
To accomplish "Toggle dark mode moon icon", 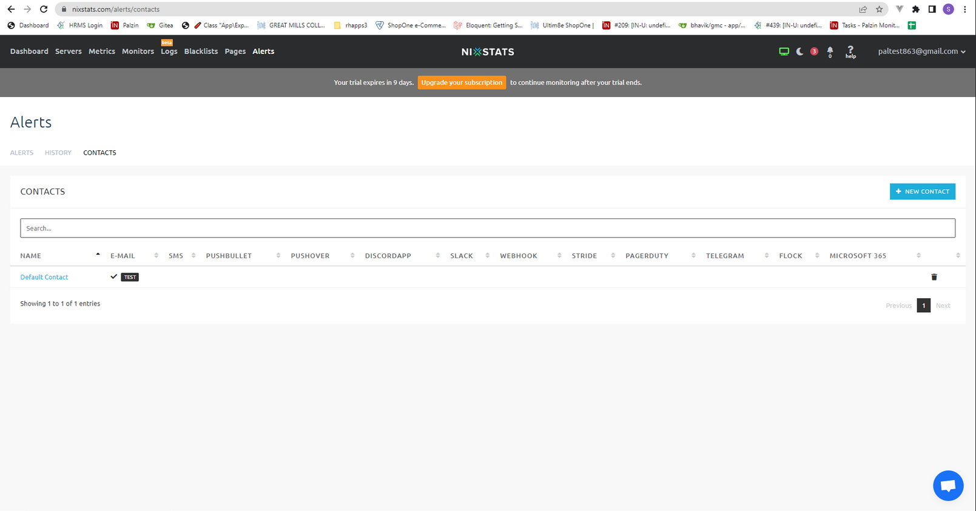I will tap(799, 52).
